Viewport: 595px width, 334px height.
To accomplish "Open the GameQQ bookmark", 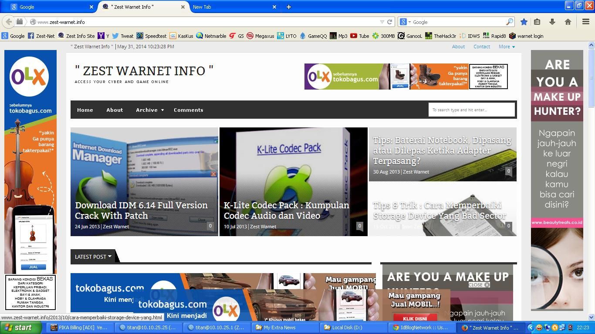I will 313,36.
